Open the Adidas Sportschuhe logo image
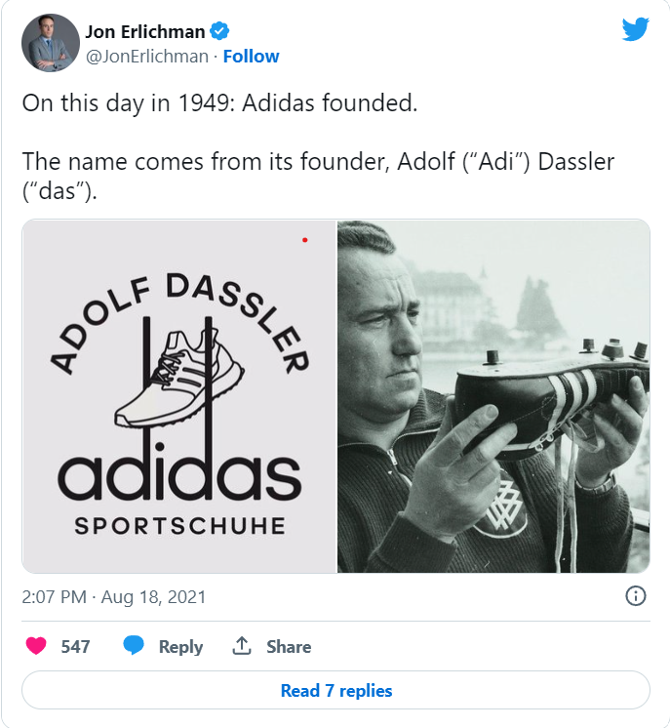The image size is (670, 728). [x=179, y=396]
